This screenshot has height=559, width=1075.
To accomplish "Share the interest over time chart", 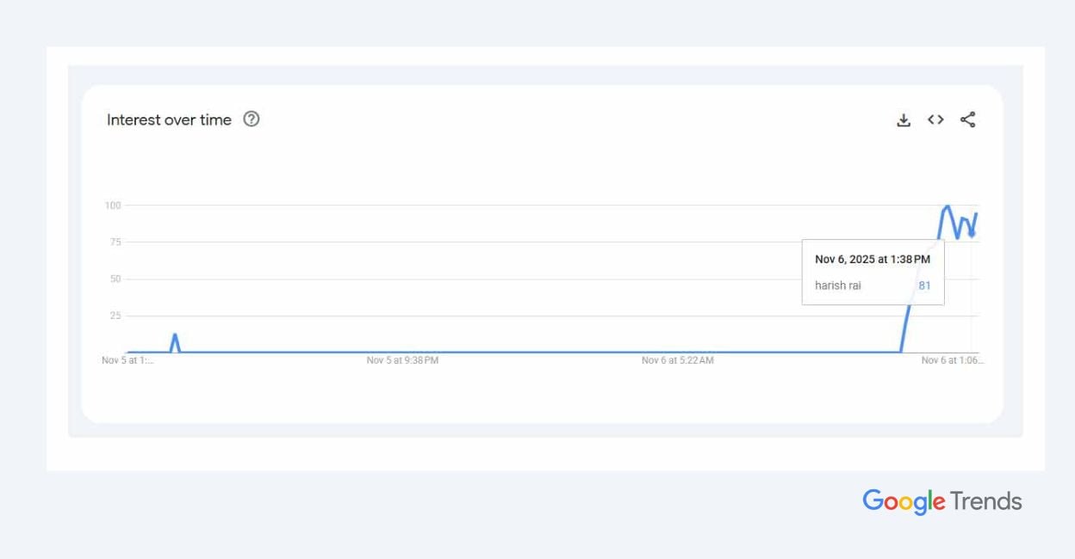I will tap(968, 120).
